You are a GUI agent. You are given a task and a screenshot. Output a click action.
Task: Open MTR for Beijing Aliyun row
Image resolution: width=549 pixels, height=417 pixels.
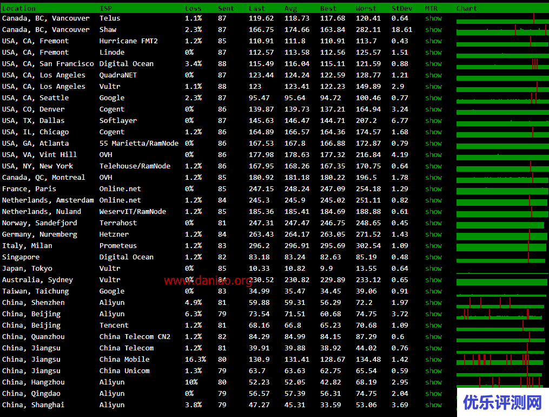pyautogui.click(x=433, y=314)
